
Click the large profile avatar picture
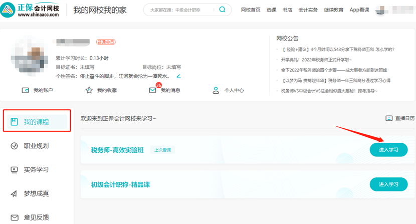[30, 56]
